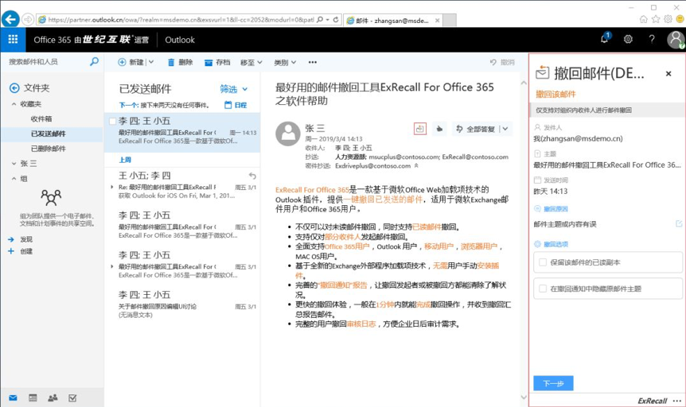The image size is (686, 407).
Task: Click Outlook app name in header
Action: pos(179,40)
